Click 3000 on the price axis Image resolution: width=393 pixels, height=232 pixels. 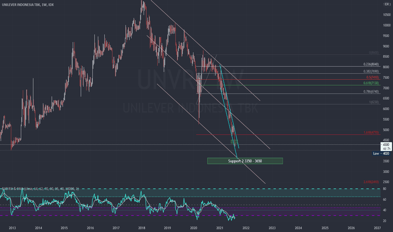(x=386, y=172)
